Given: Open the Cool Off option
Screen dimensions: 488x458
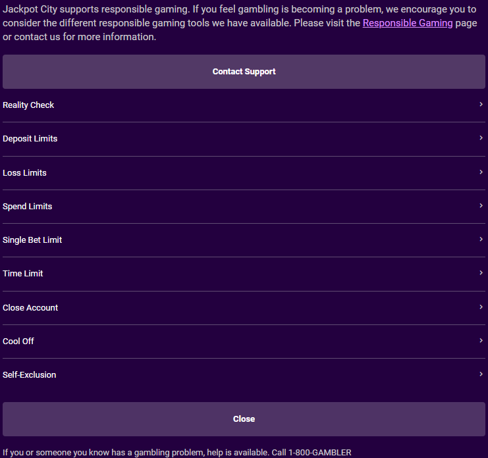Looking at the screenshot, I should click(244, 342).
